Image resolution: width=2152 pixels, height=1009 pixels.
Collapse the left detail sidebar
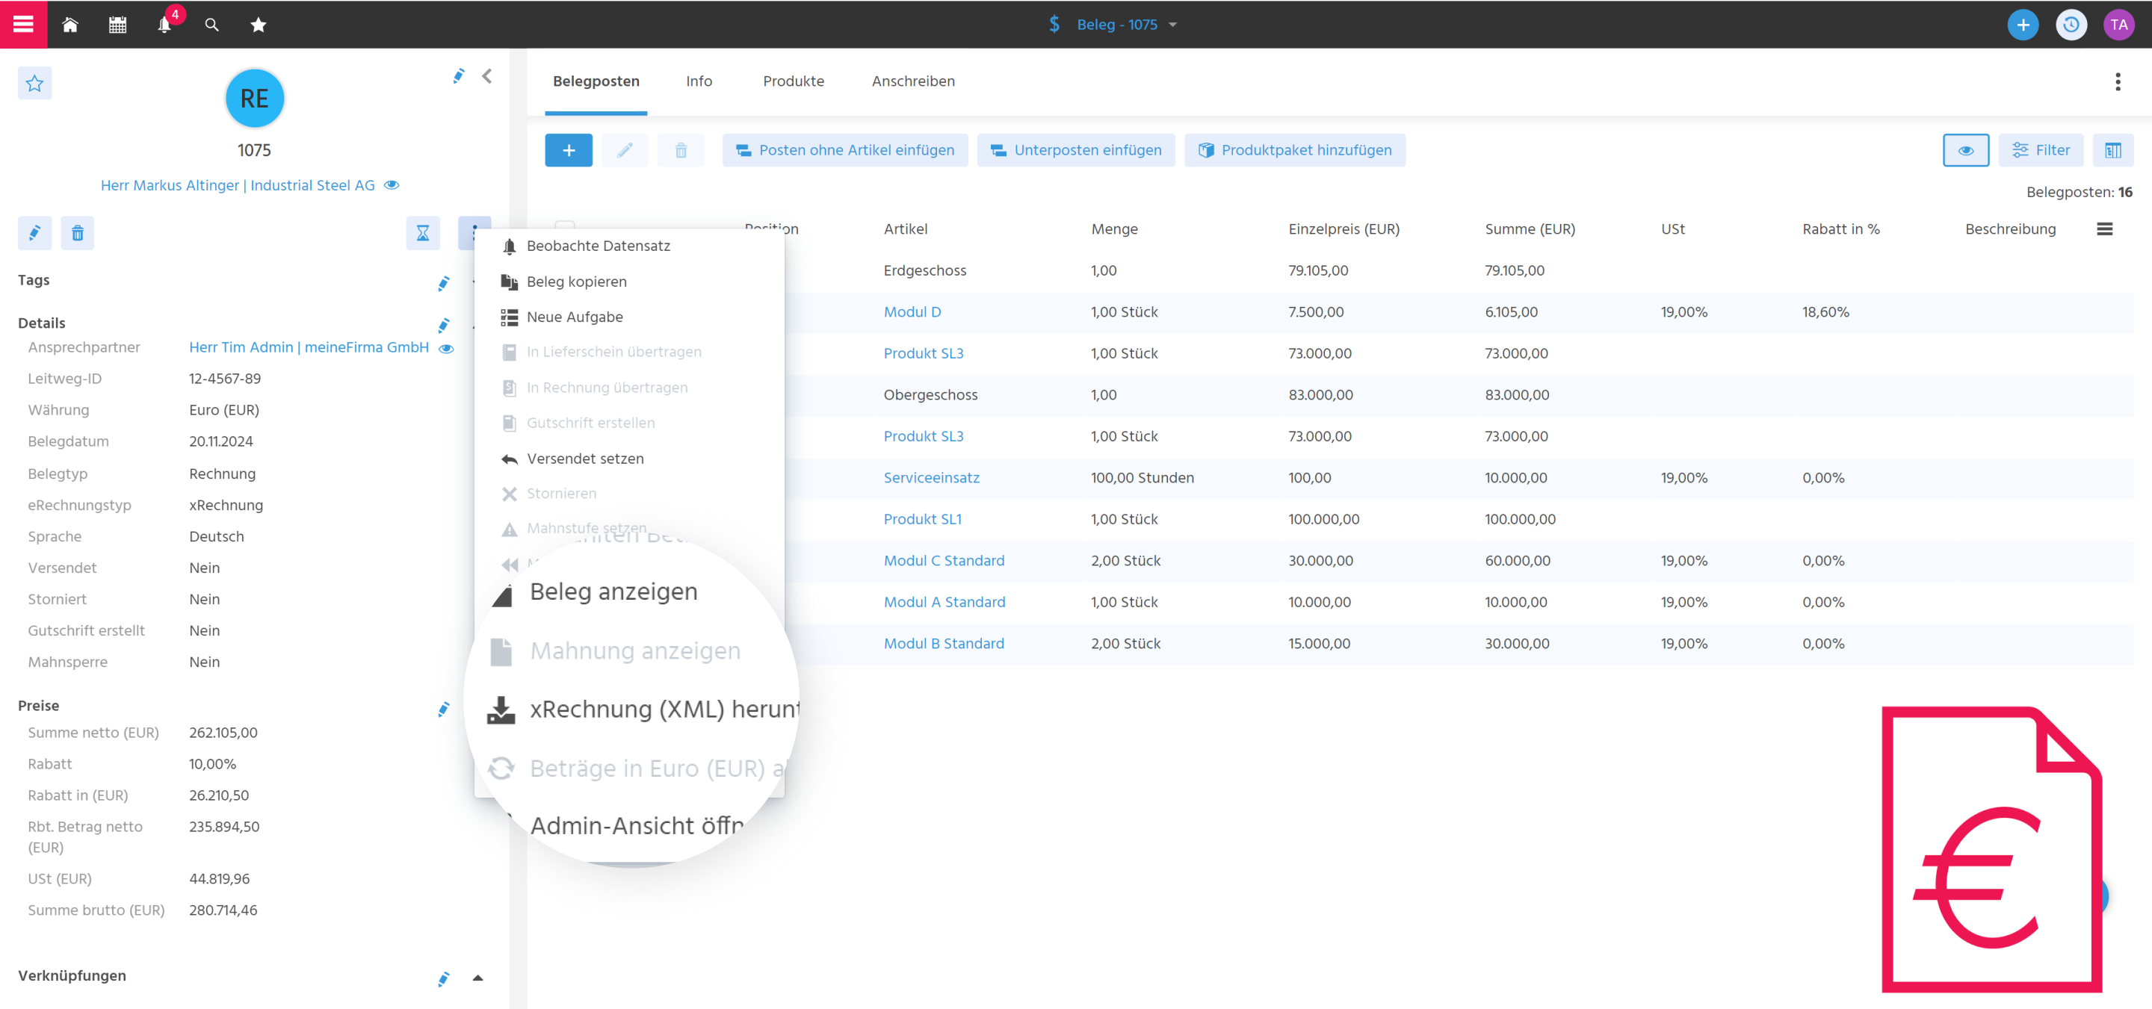[487, 76]
